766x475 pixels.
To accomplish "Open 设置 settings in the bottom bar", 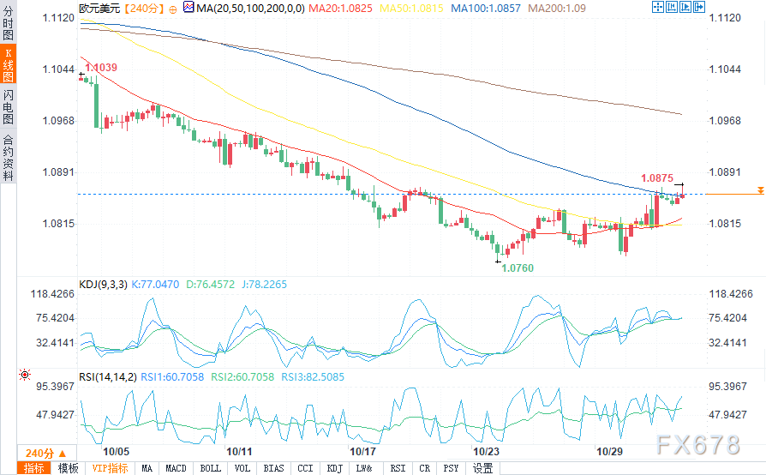I will [482, 468].
